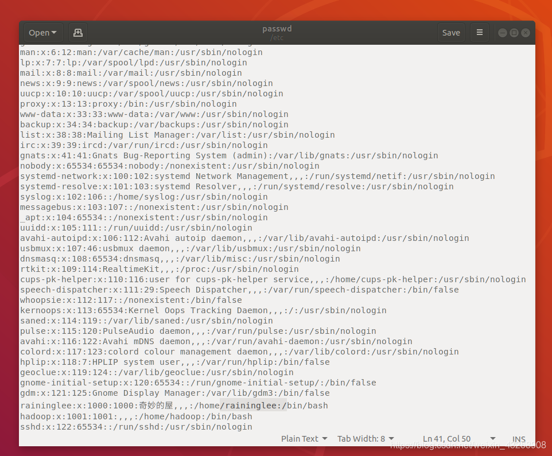The image size is (552, 456).
Task: Click the lp:x:7:7 line
Action: [x=134, y=63]
